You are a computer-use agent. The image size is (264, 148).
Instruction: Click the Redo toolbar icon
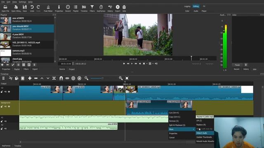38,8
